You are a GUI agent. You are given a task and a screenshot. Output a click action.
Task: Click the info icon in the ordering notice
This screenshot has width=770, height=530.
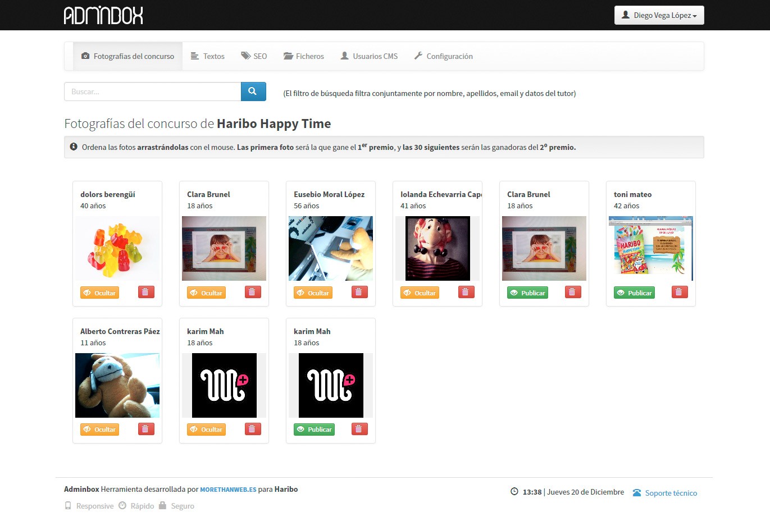coord(74,147)
